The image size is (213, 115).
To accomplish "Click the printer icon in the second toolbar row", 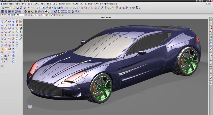I will pos(46,11).
